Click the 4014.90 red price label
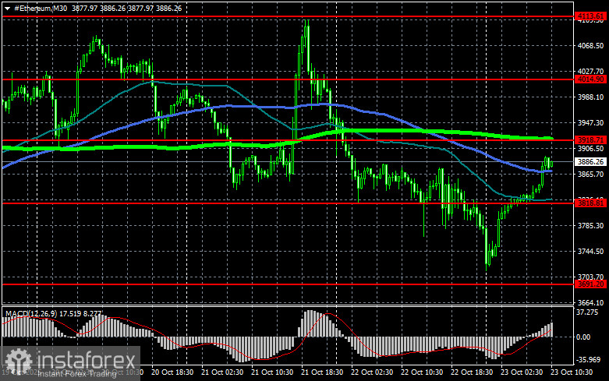609x381 pixels. click(590, 79)
